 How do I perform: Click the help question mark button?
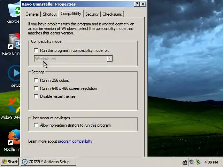tap(137, 4)
